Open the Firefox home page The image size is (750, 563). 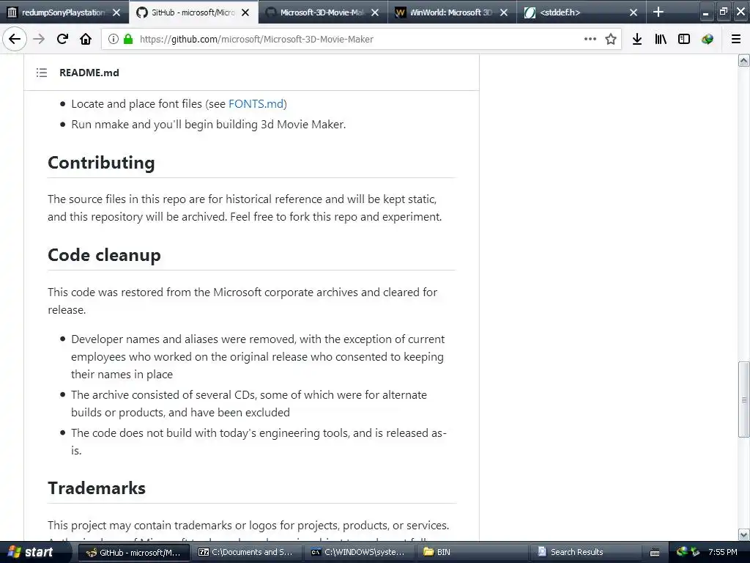(86, 39)
